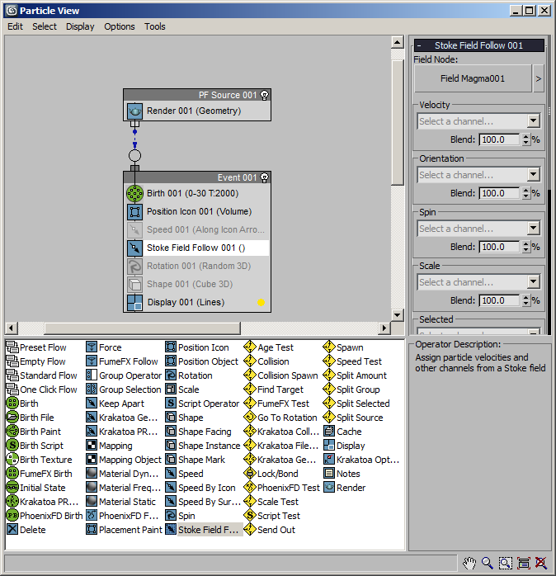Select the Stoke Field F... depot entry
Viewport: 556px width, 576px height.
[x=205, y=529]
